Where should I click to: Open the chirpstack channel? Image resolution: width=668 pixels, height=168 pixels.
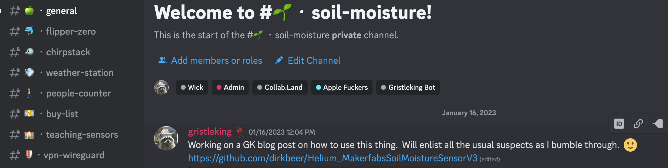[x=68, y=52]
